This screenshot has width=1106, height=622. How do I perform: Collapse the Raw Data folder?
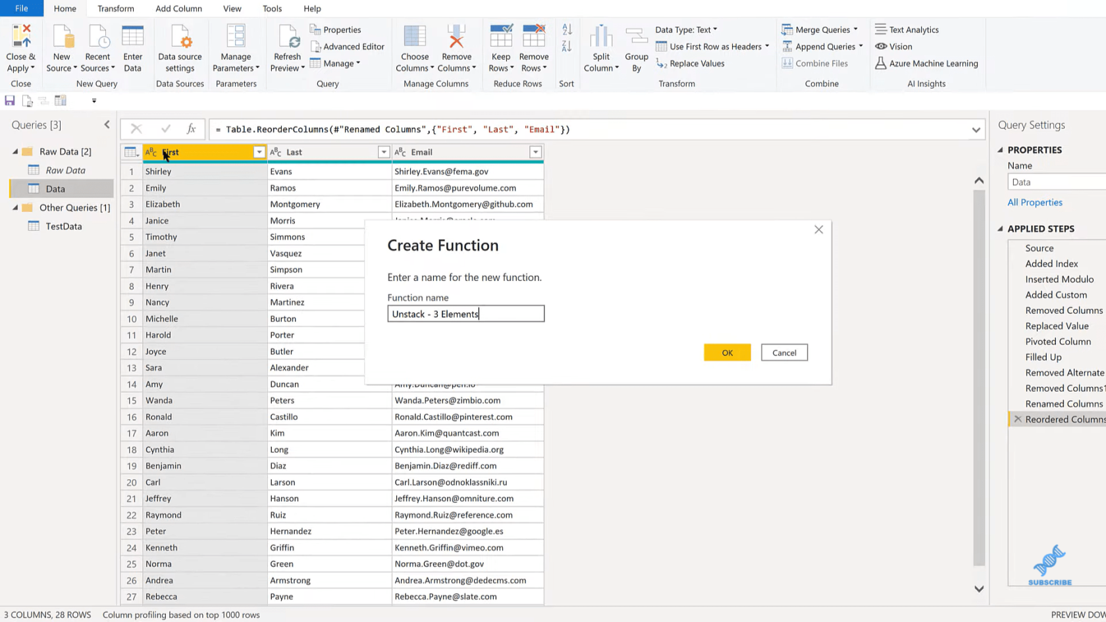(x=15, y=151)
